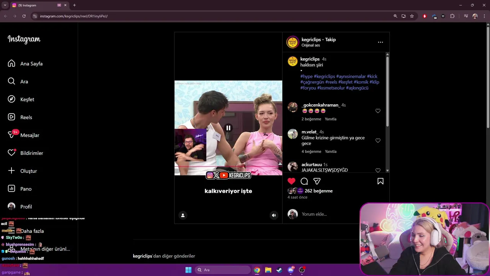Open Chrome zoom magnifier icon
This screenshot has height=276, width=490.
pos(395,16)
